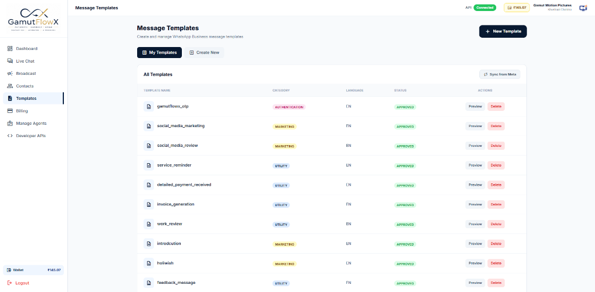Click the New Template button
Screen dimensions: 595x292
tap(503, 31)
